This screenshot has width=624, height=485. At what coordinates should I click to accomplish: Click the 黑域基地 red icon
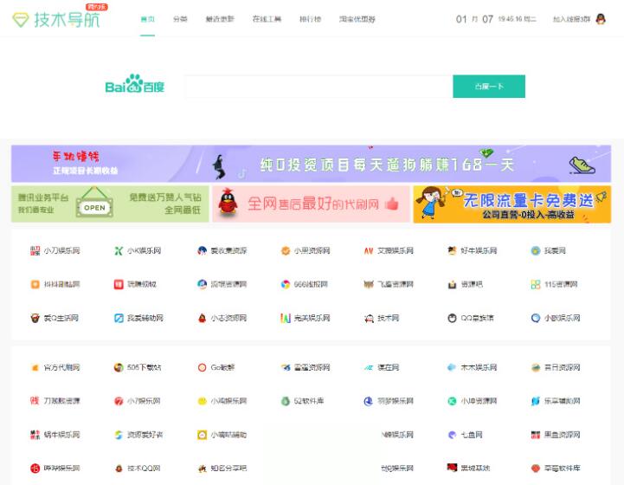click(452, 468)
